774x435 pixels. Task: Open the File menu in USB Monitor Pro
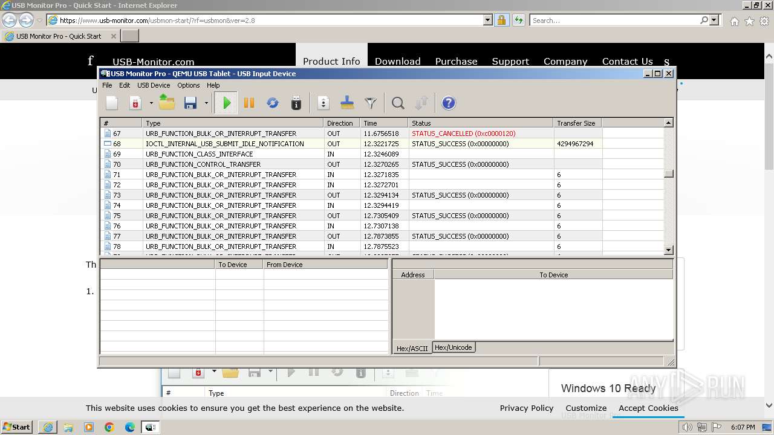(x=107, y=85)
